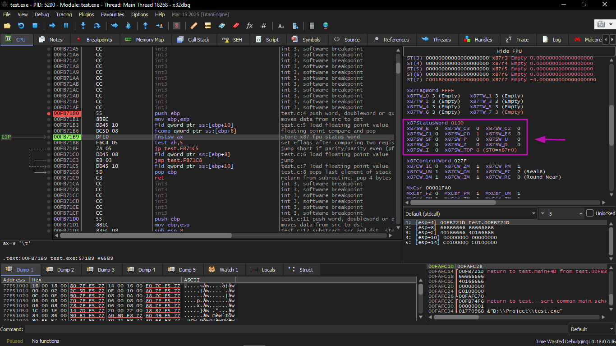Restart the debugged program
The image size is (616, 346).
tap(21, 26)
